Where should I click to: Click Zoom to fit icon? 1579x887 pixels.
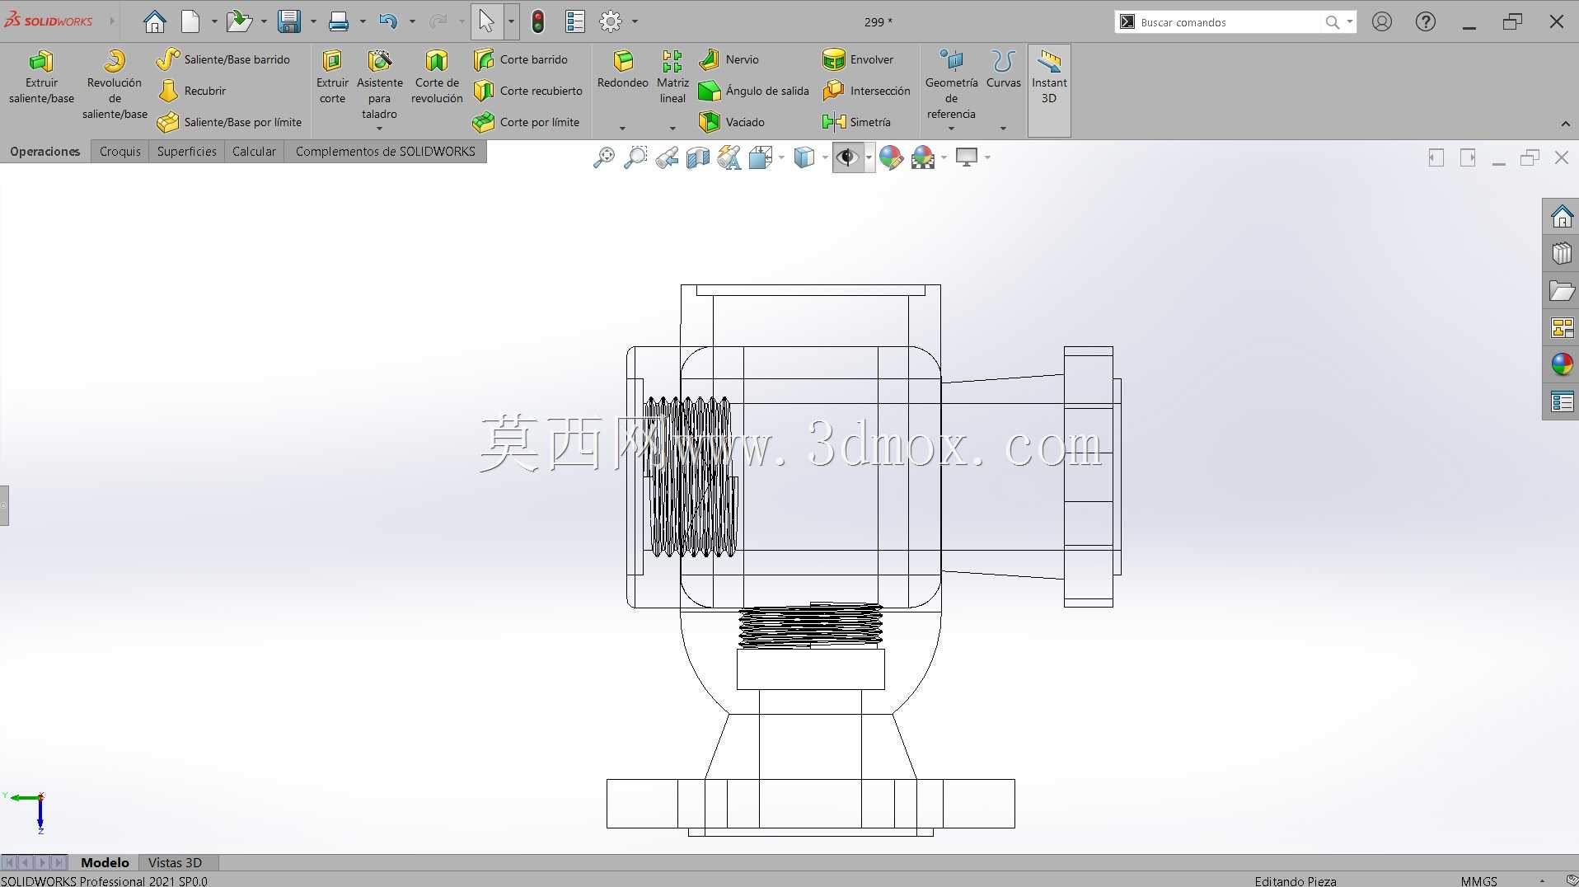coord(604,157)
